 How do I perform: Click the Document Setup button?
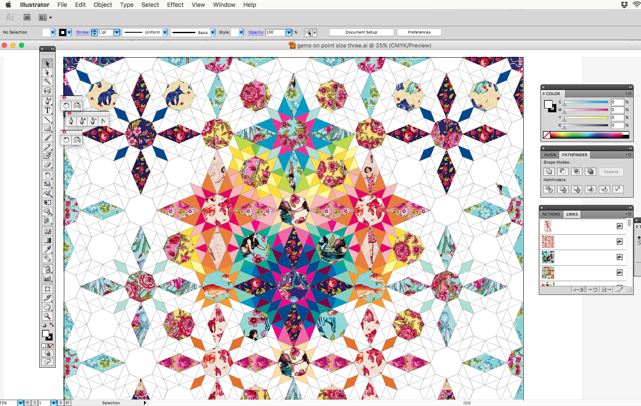(361, 32)
